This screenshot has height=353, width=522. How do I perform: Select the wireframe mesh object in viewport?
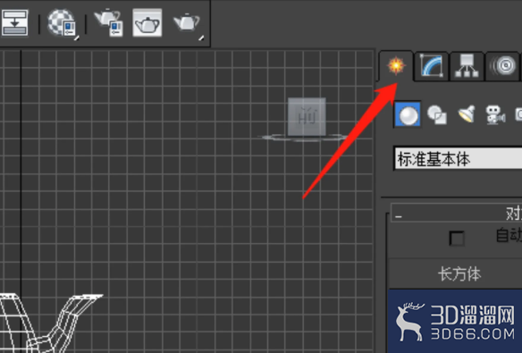[50, 323]
